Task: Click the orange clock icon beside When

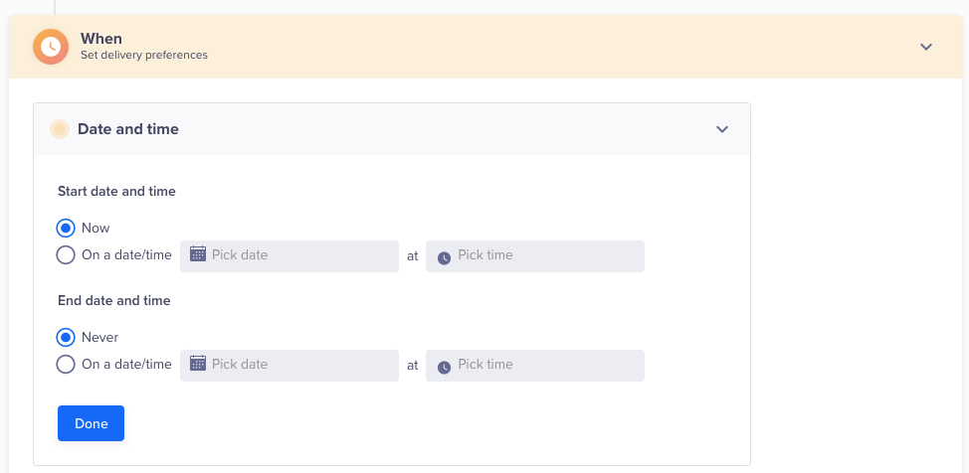Action: (51, 47)
